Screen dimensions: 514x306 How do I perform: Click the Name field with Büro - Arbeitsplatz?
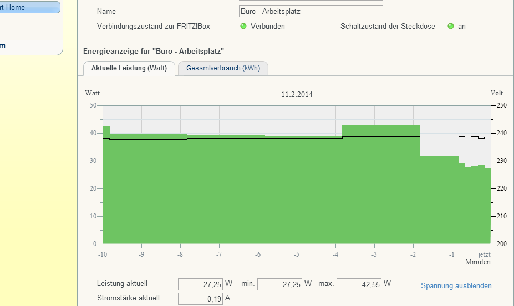311,11
